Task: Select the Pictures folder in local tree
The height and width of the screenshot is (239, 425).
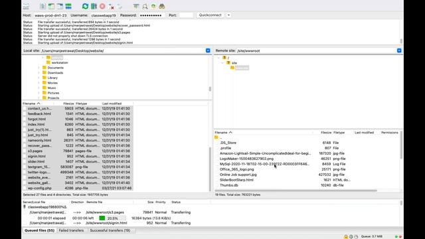Action: (53, 93)
